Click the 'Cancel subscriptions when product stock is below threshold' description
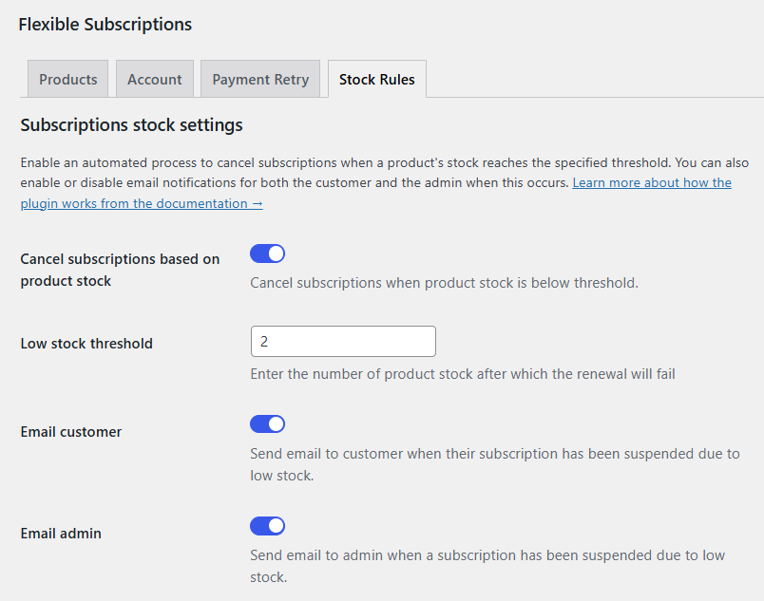764x601 pixels. tap(444, 283)
